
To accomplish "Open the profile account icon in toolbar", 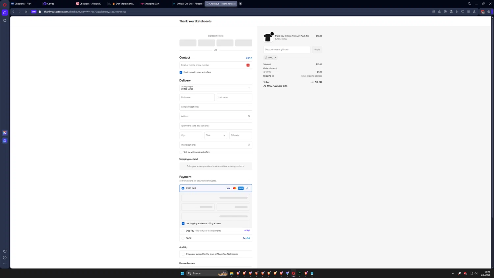I will coord(474,12).
